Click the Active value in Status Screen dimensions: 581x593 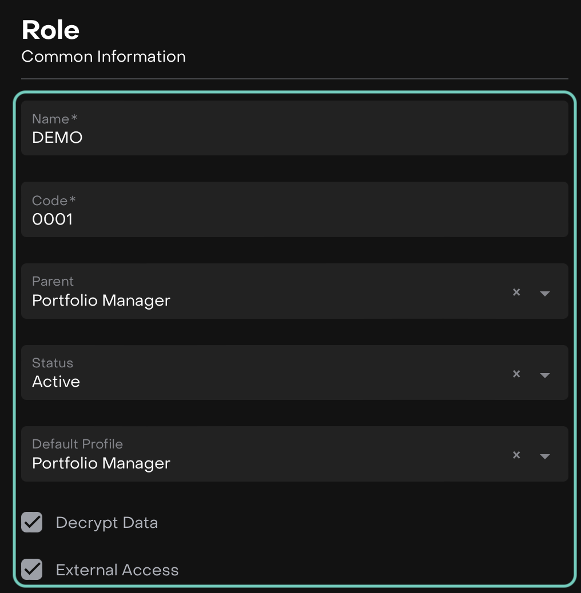(x=56, y=382)
